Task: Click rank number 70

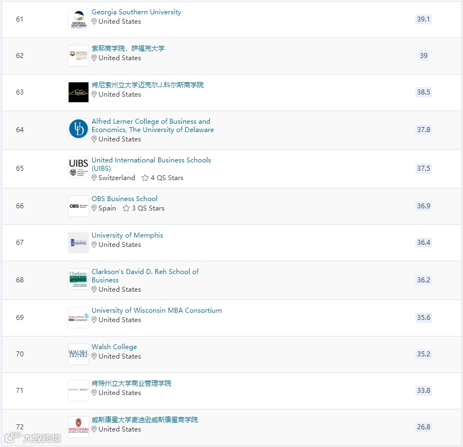Action: pos(19,354)
